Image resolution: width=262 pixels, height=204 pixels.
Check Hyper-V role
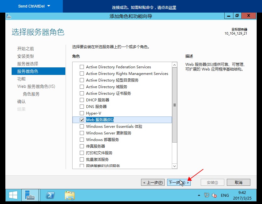82,113
